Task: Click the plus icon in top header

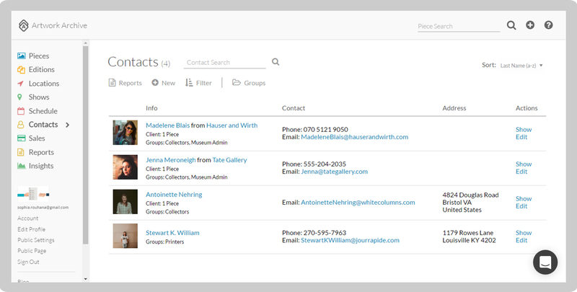Action: 530,25
